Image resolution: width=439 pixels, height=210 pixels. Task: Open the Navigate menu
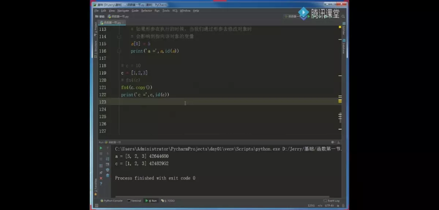pyautogui.click(x=123, y=11)
